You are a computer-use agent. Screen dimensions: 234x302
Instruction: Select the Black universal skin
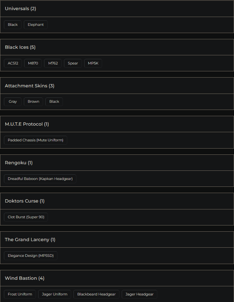point(13,25)
